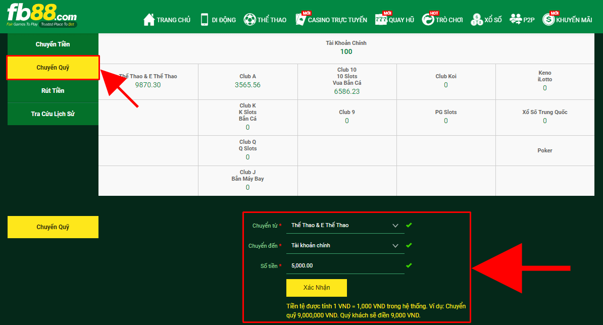Select the Club A balance cell

click(247, 81)
